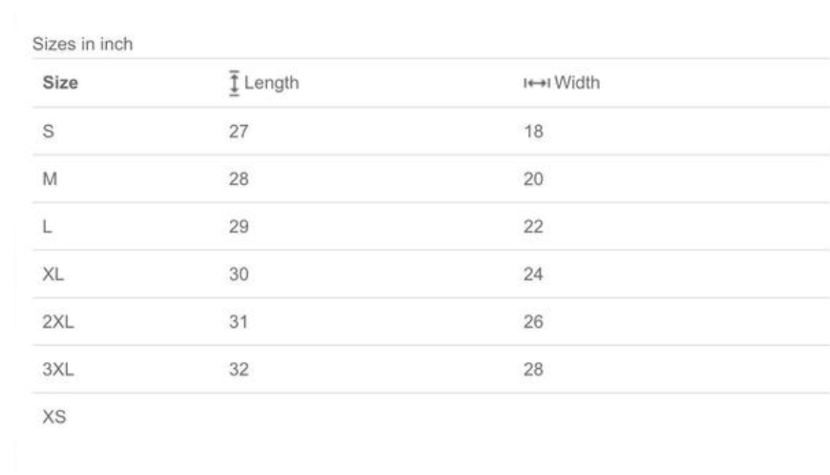Click the Size column header

(x=61, y=83)
